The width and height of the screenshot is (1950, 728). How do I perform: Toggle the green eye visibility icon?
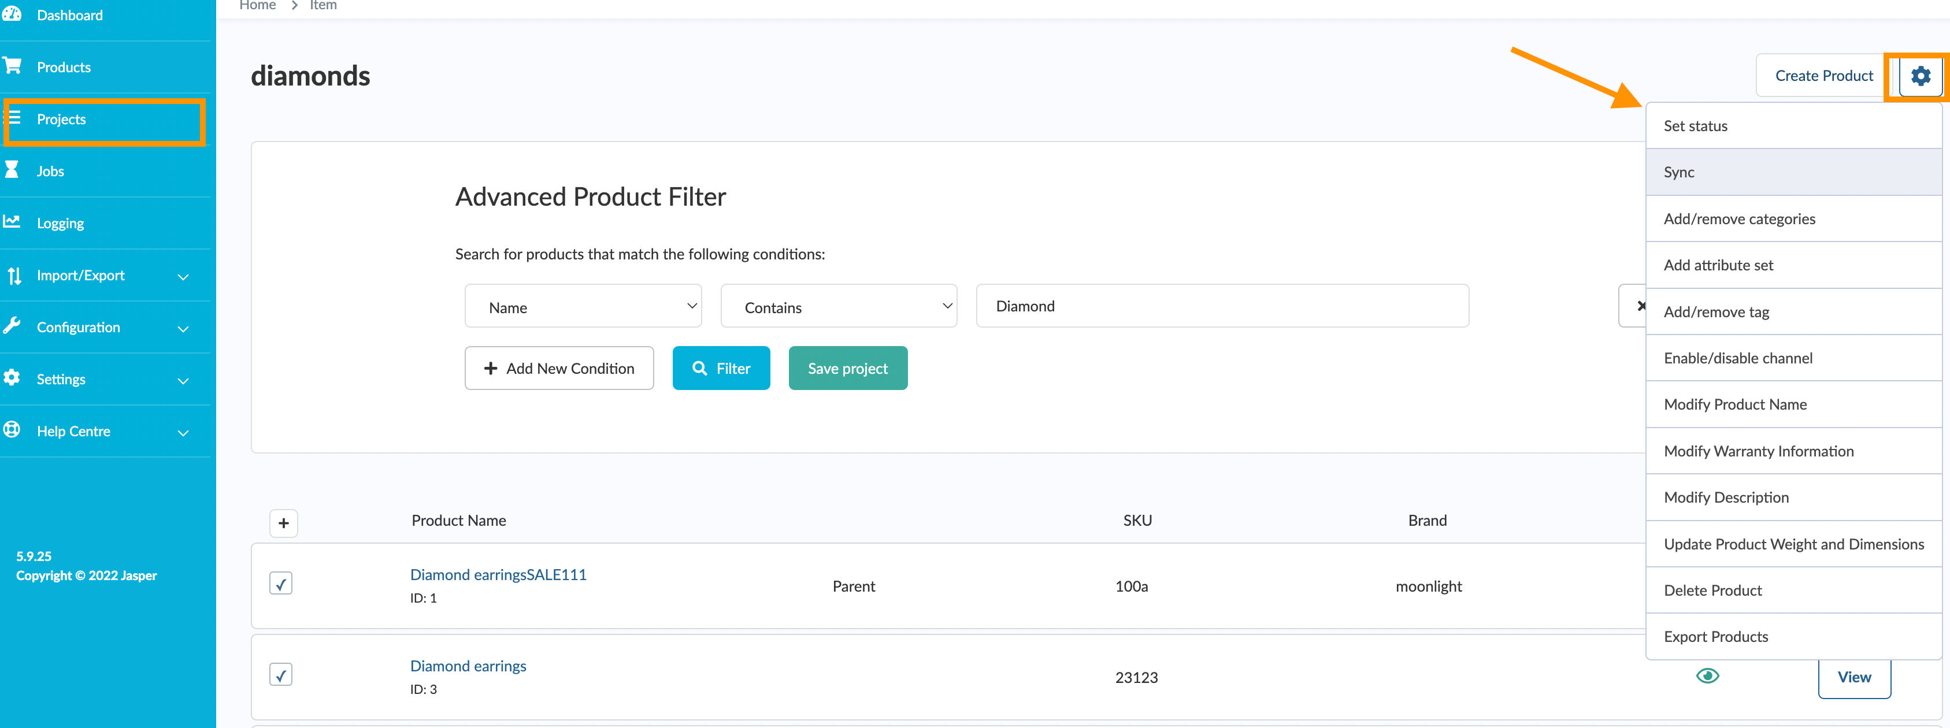click(1707, 676)
